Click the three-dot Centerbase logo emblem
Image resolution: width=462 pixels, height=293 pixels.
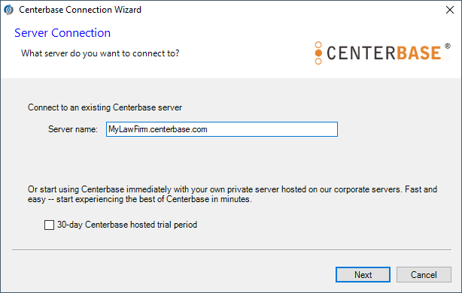(x=318, y=53)
